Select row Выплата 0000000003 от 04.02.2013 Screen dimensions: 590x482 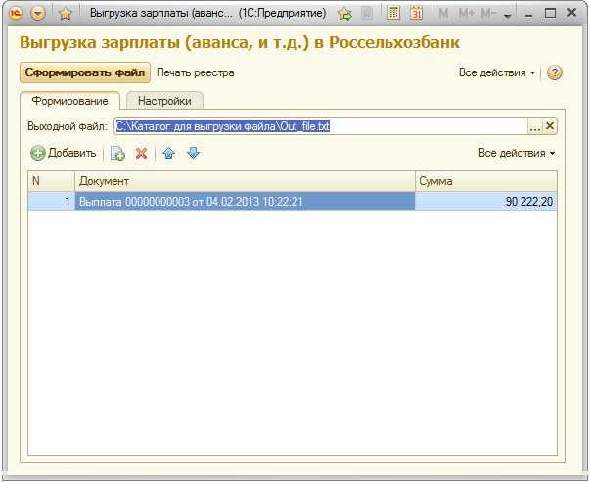tap(245, 202)
